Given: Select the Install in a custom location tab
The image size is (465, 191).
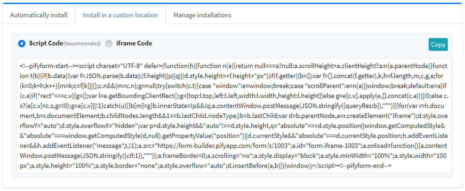Looking at the screenshot, I should click(x=120, y=15).
